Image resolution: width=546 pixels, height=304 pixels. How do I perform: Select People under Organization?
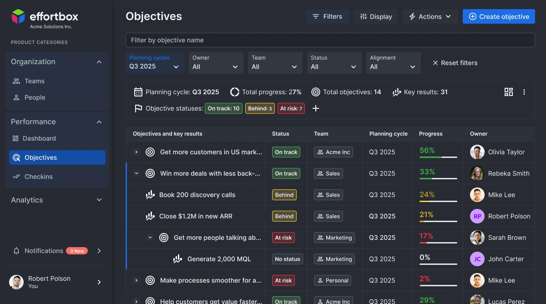click(x=35, y=97)
